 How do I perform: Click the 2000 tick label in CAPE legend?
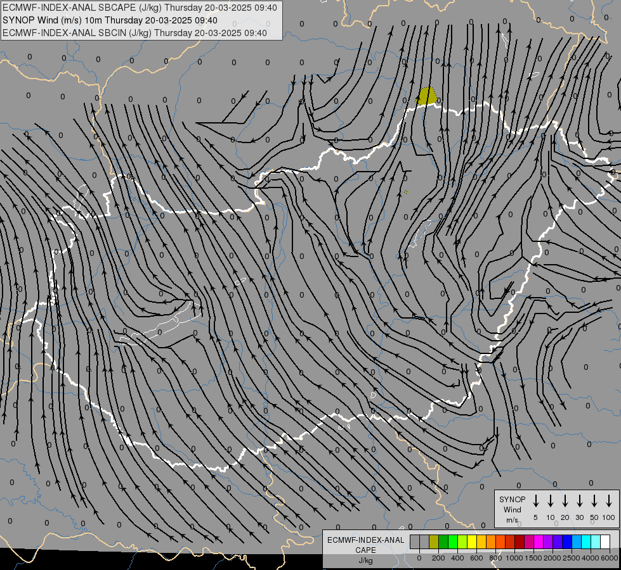552,558
